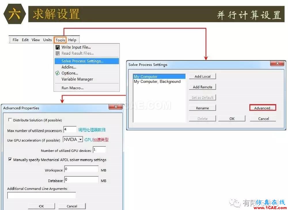
Task: Click the Add Remote button
Action: pyautogui.click(x=202, y=87)
